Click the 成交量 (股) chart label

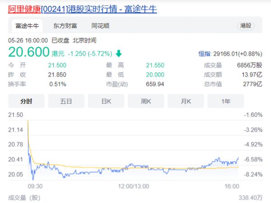24,198
